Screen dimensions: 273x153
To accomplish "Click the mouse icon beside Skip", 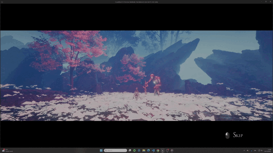I will coord(228,136).
